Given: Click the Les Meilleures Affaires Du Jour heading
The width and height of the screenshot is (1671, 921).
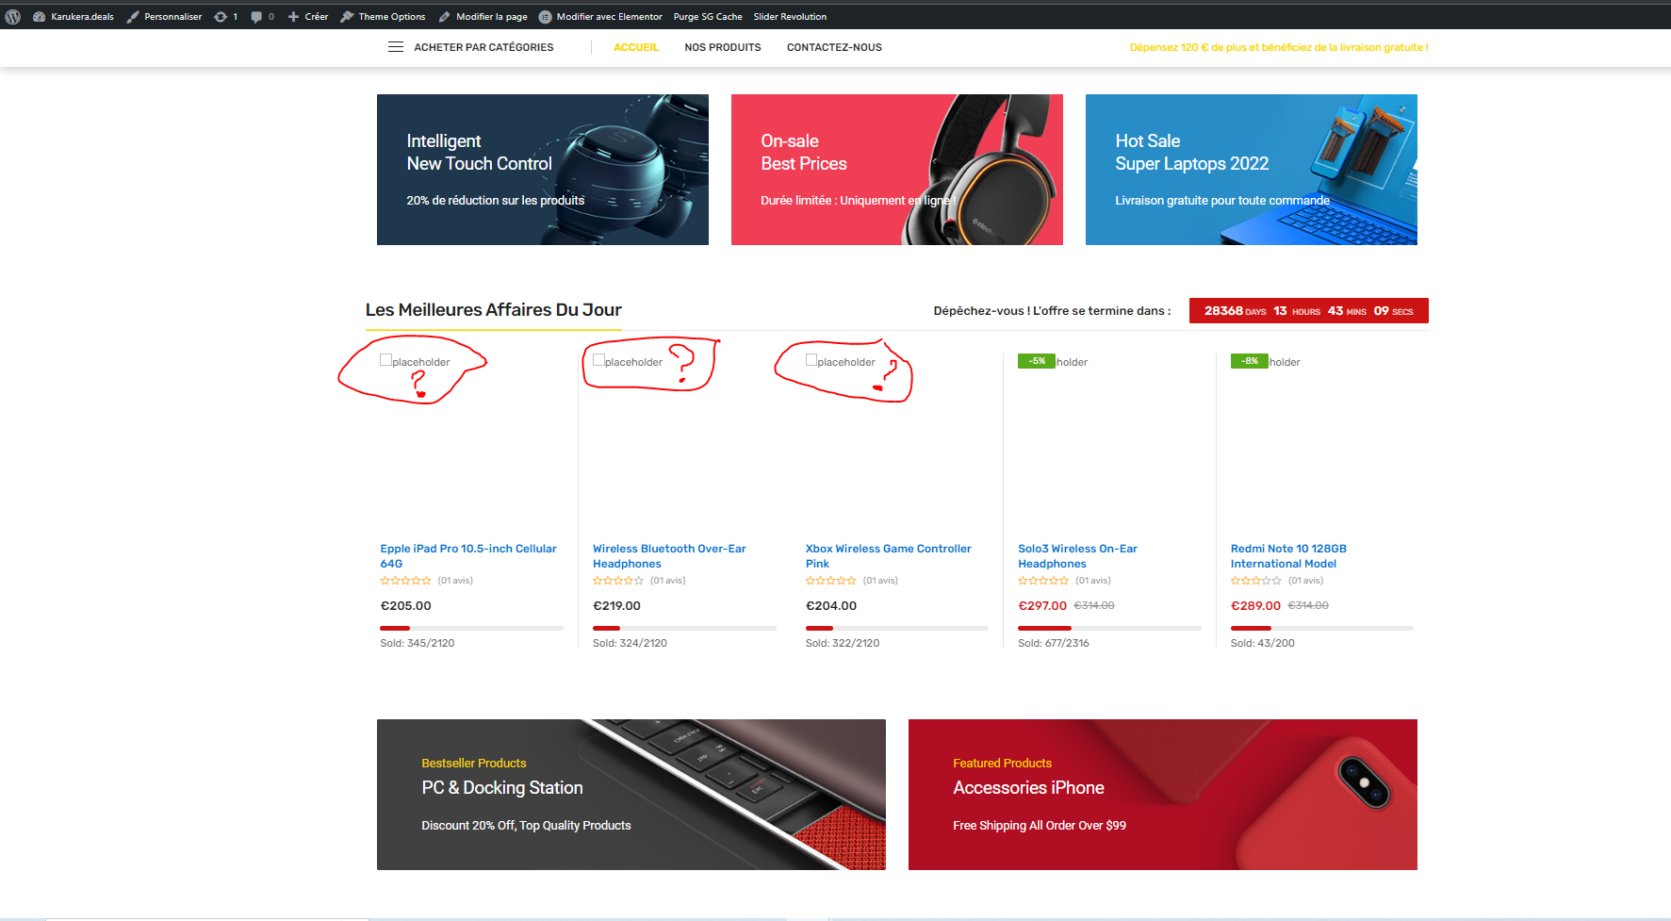Looking at the screenshot, I should pos(494,309).
